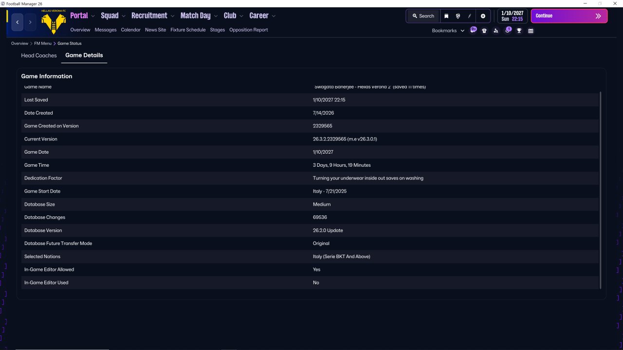The height and width of the screenshot is (350, 623).
Task: Open the News Site submenu link
Action: coord(155,30)
